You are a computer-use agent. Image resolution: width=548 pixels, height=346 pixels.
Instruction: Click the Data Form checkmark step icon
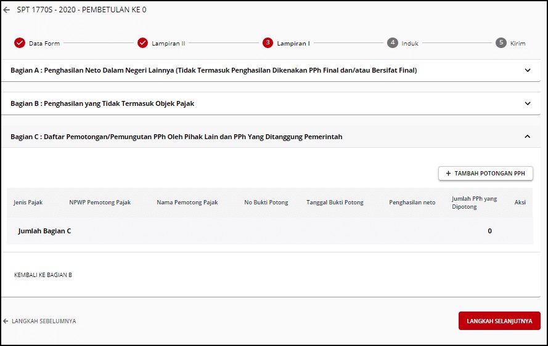click(x=19, y=43)
